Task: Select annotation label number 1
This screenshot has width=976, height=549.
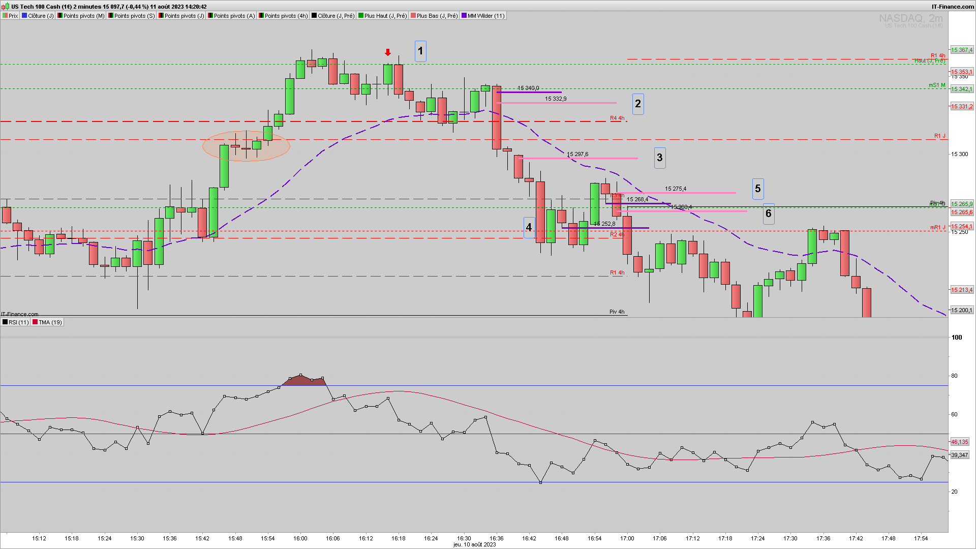Action: point(420,51)
